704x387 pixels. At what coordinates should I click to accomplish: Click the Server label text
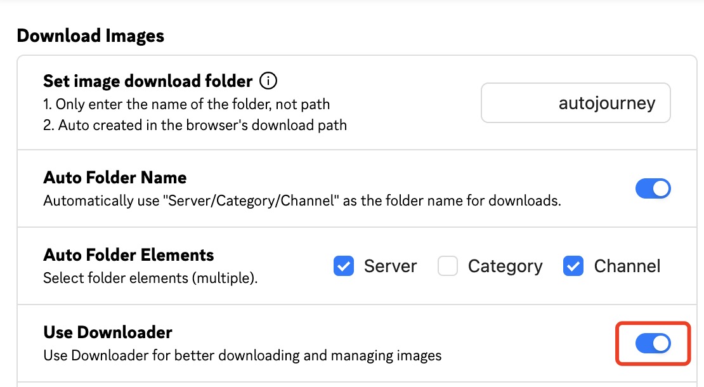(390, 266)
